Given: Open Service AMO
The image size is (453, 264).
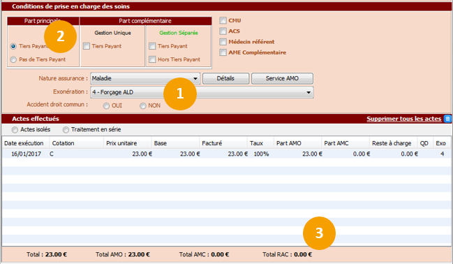Looking at the screenshot, I should (282, 78).
